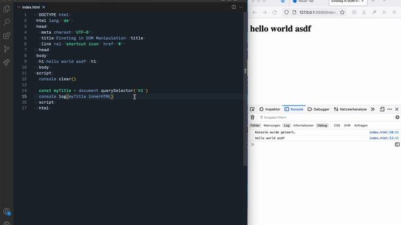Open the Source Control view in VS Code

point(7,49)
